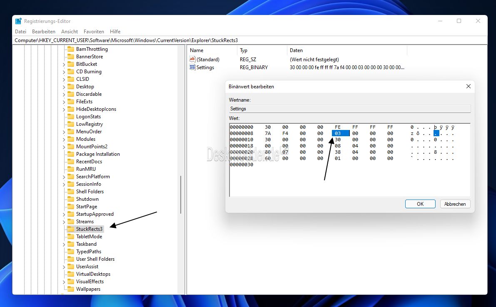Click the LowRegistry folder icon

tap(71, 124)
